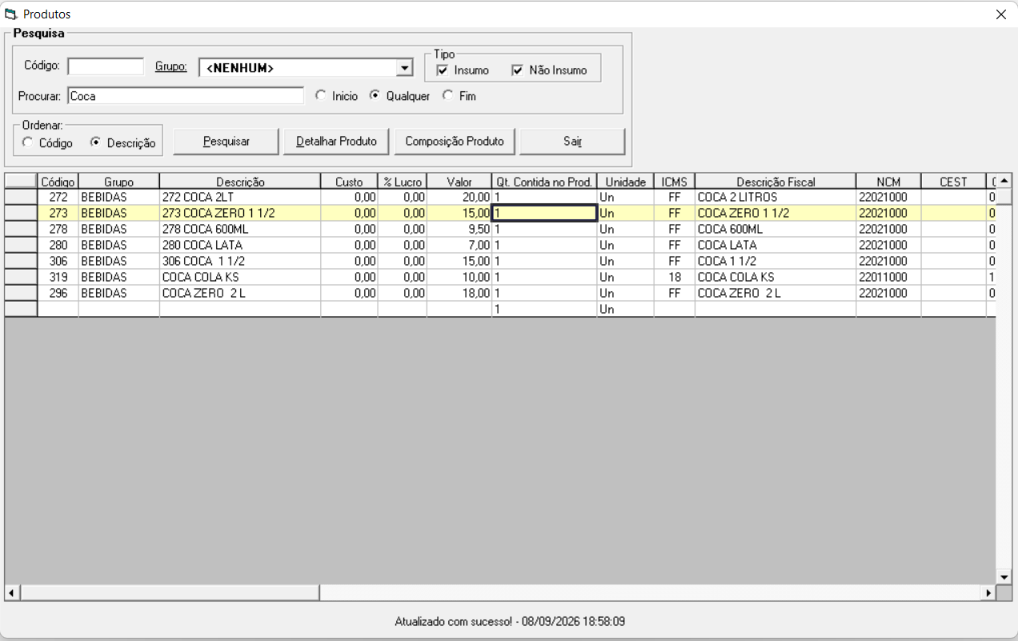
Task: Click the ICMS cell showing '18'
Action: [675, 277]
